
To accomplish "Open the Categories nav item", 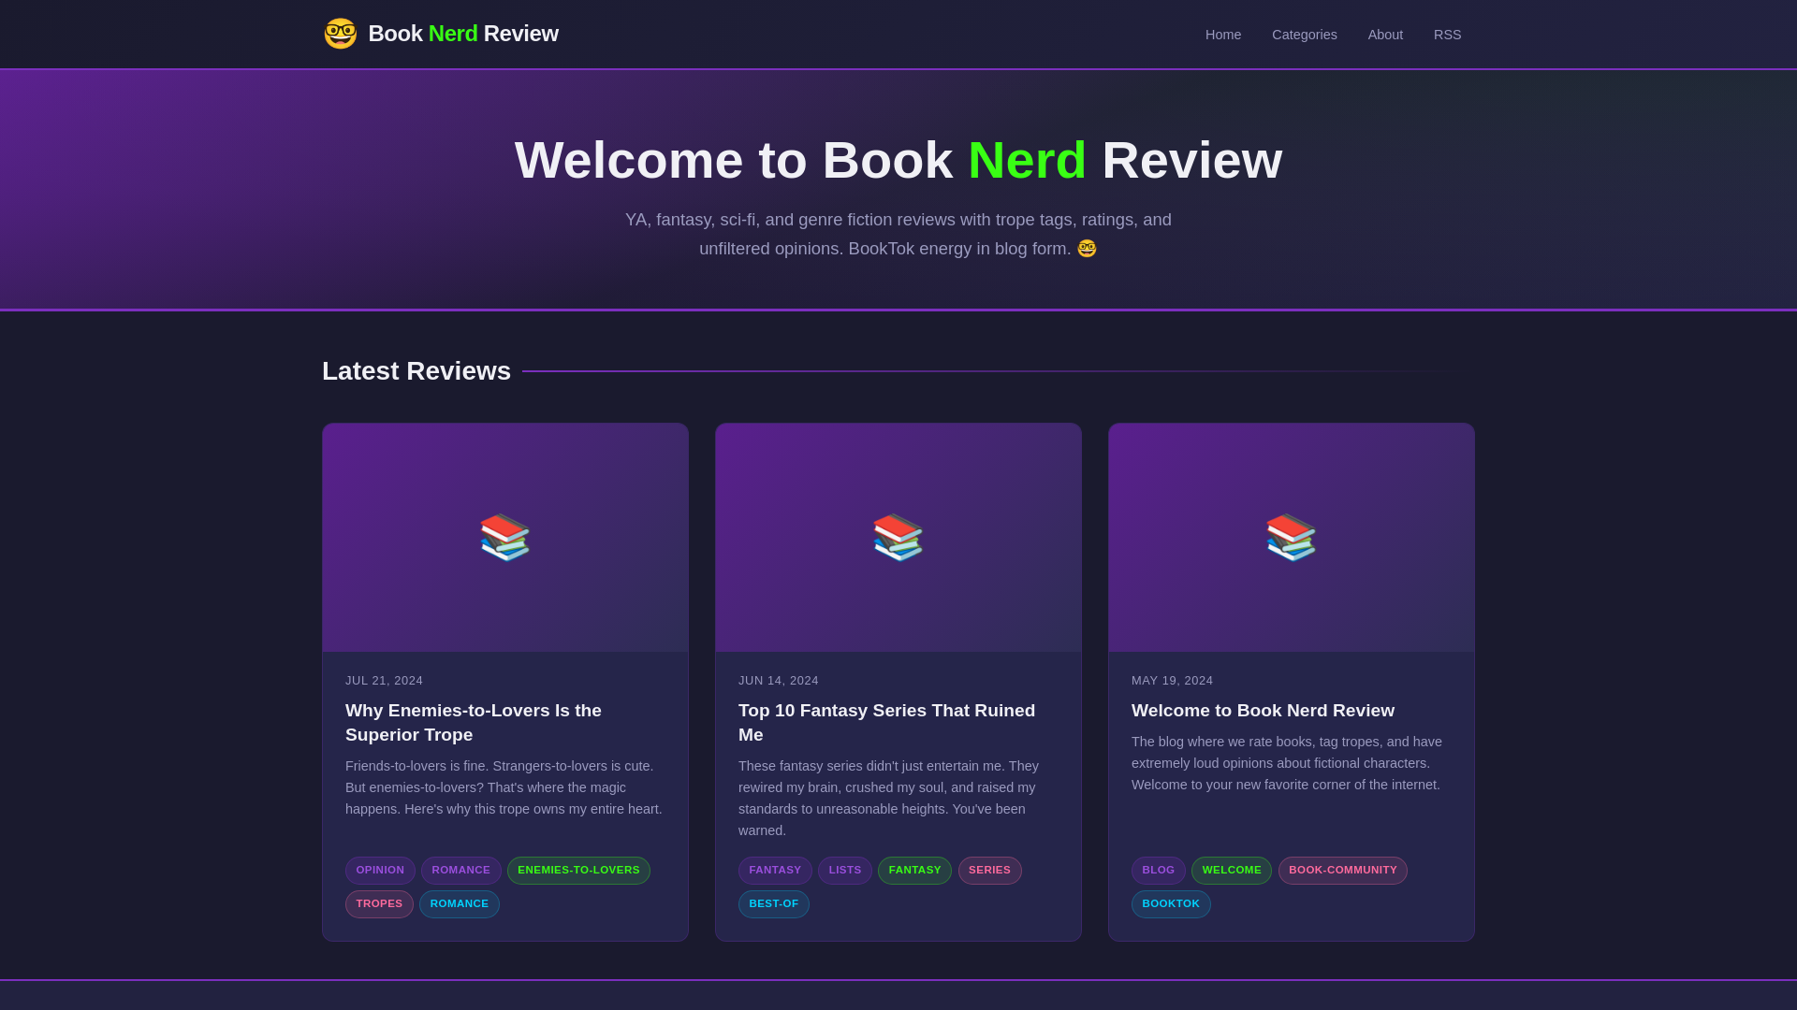I will tap(1305, 35).
